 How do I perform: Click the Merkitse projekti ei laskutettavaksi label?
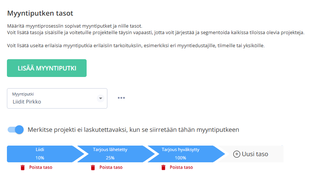tap(133, 130)
